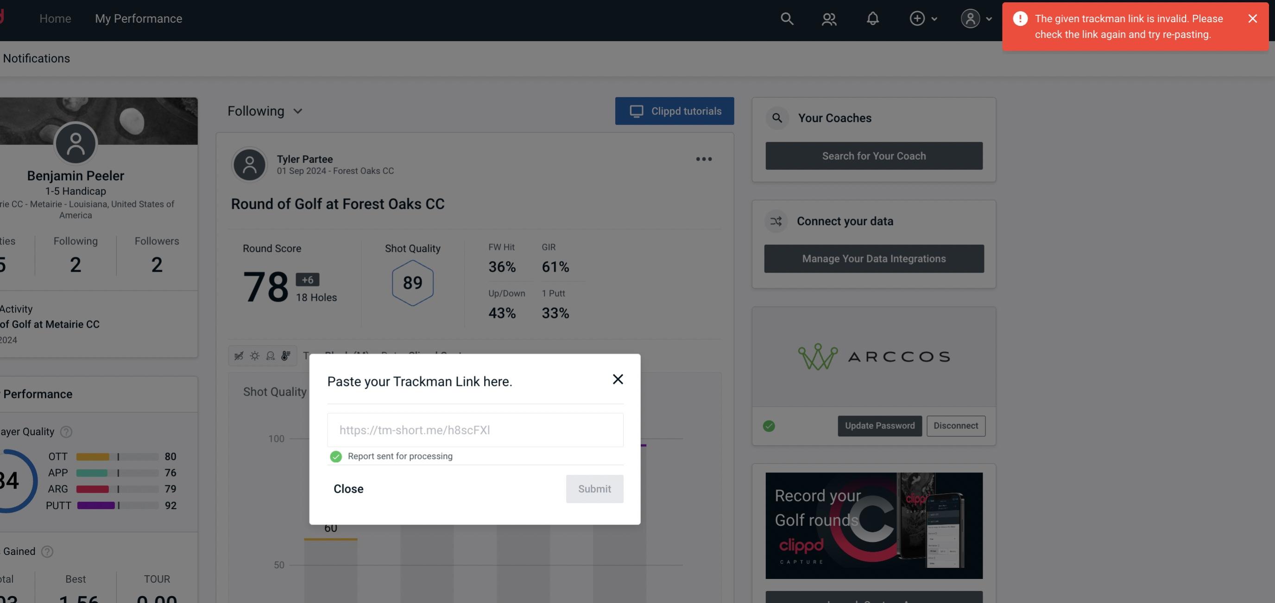This screenshot has height=603, width=1275.
Task: Click the shot quality hexagon icon
Action: (412, 283)
